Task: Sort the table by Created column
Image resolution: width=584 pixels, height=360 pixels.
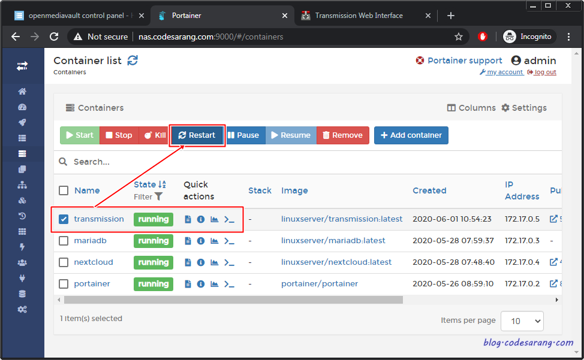Action: 429,190
